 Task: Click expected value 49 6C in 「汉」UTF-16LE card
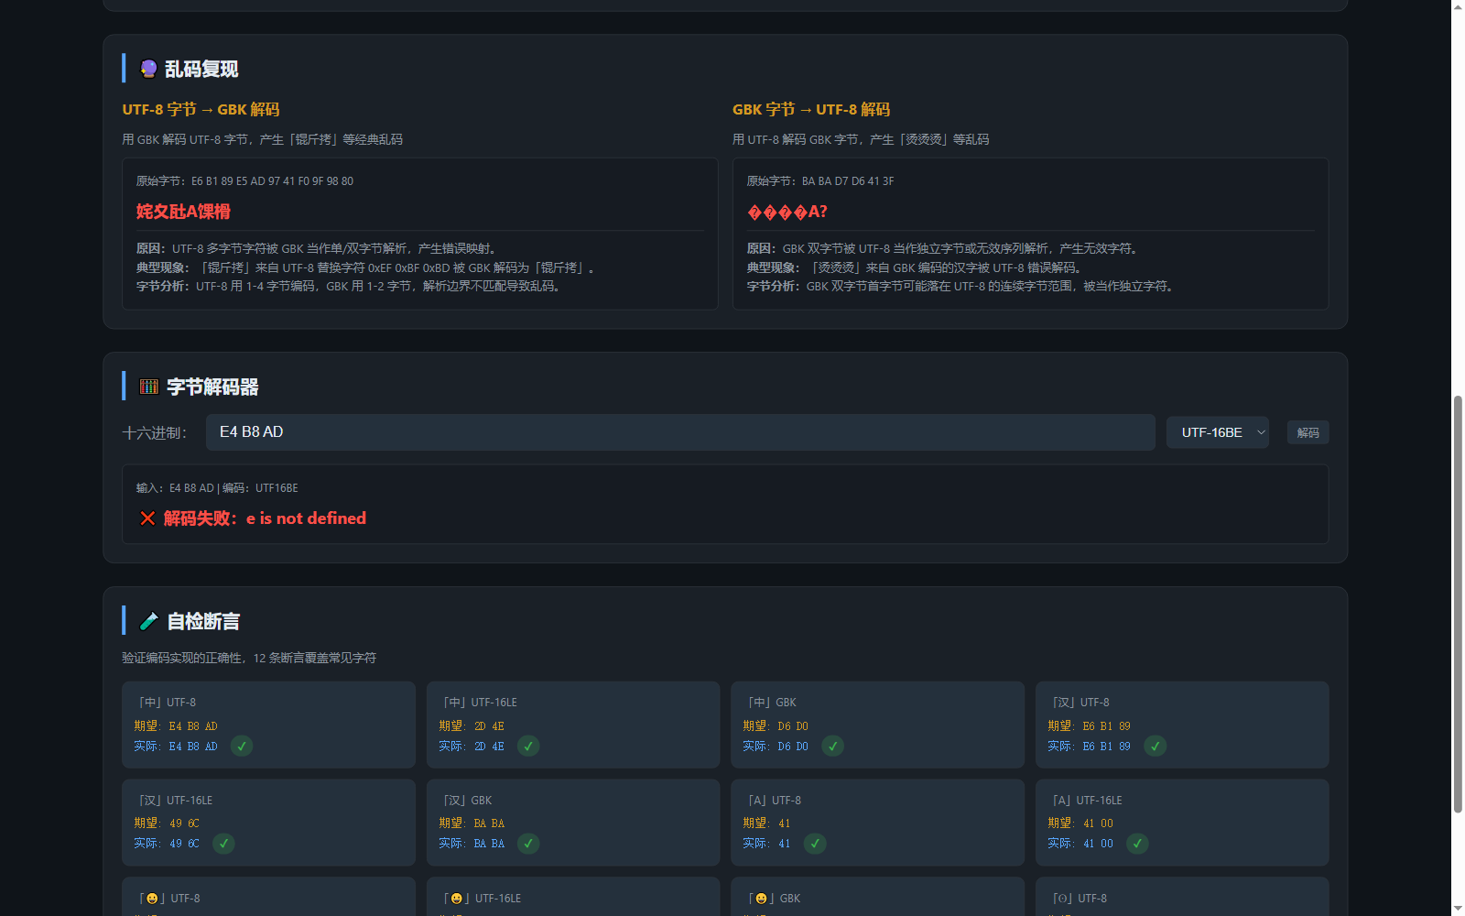tap(184, 823)
